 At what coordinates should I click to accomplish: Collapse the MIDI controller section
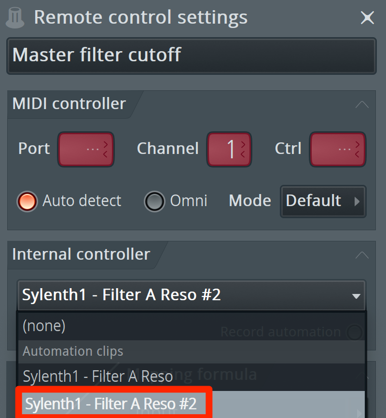(362, 104)
